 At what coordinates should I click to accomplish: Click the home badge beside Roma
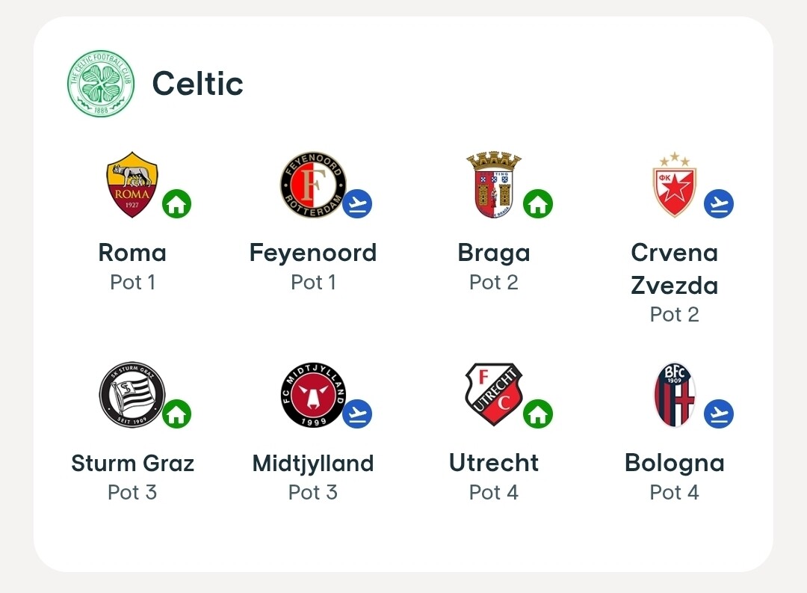click(177, 203)
